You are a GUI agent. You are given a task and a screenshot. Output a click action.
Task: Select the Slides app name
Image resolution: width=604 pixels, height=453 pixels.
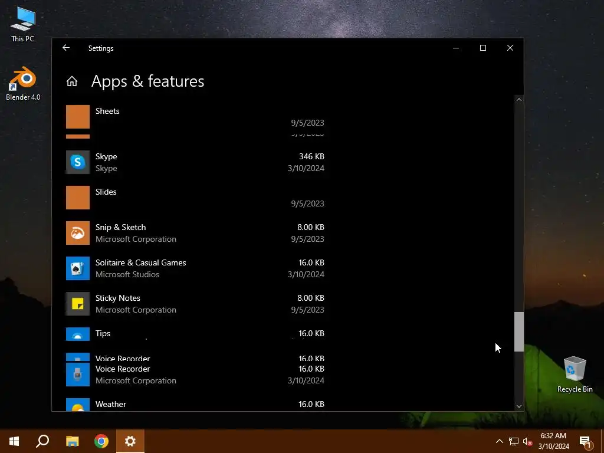pyautogui.click(x=106, y=192)
